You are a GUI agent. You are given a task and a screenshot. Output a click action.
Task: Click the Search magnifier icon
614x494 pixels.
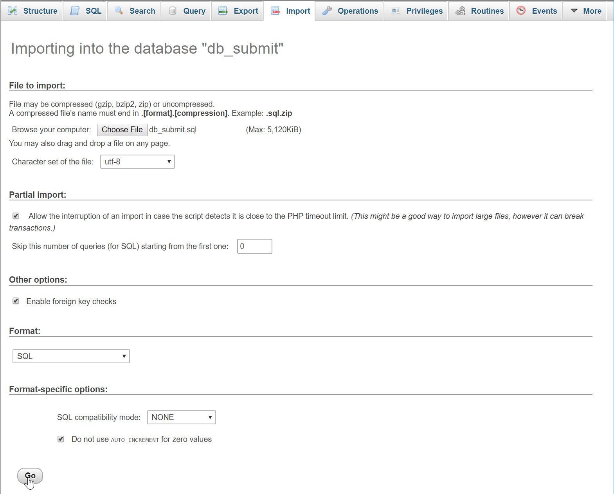(x=119, y=11)
